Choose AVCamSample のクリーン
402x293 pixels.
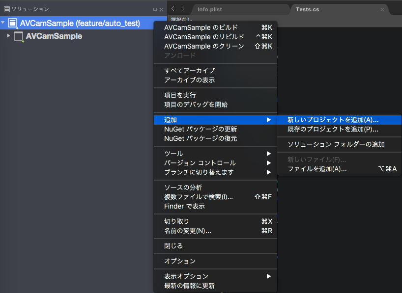tap(215, 46)
